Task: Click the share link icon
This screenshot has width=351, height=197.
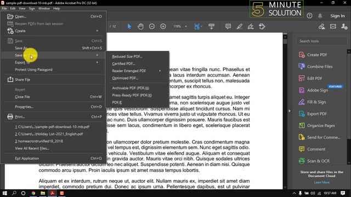Action: 322,26
